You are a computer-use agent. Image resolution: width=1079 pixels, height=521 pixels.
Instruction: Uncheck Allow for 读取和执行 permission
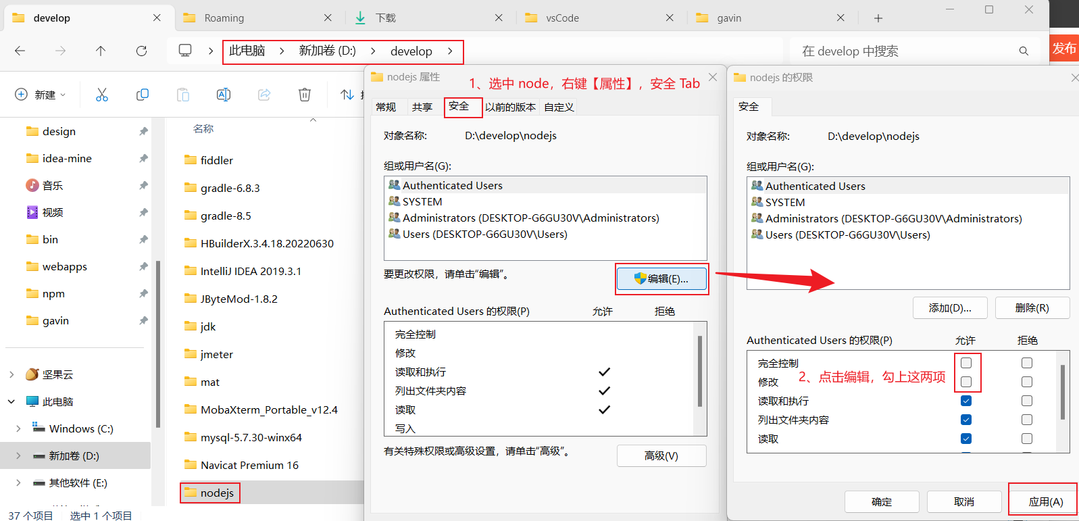tap(966, 401)
